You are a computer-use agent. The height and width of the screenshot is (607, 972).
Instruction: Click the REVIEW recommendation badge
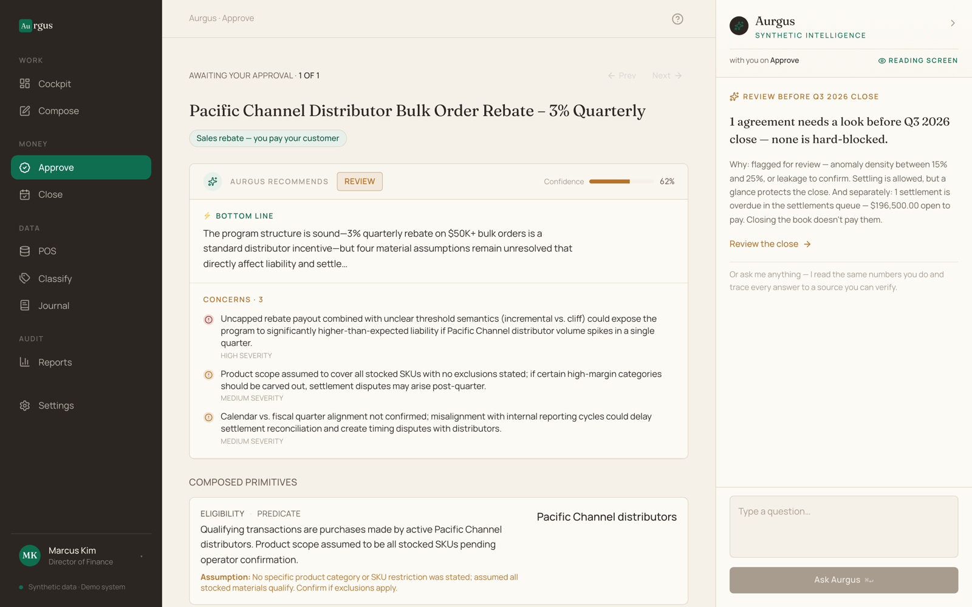point(360,181)
